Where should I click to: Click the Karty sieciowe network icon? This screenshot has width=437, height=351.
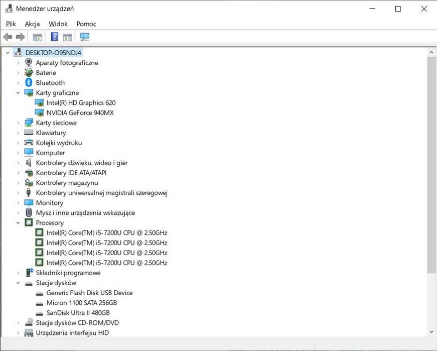pos(29,123)
